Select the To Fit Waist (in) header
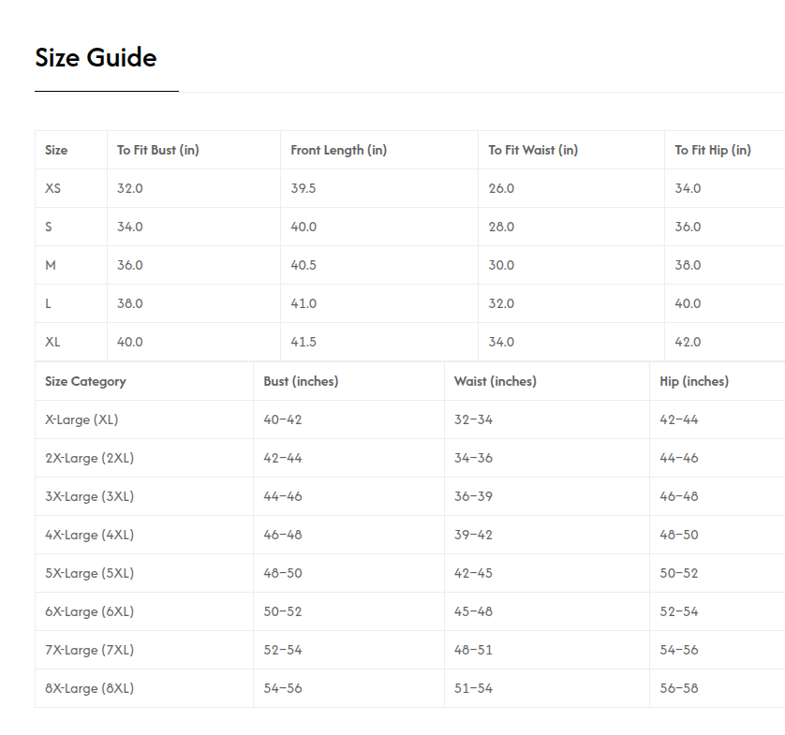The width and height of the screenshot is (785, 735). point(532,150)
